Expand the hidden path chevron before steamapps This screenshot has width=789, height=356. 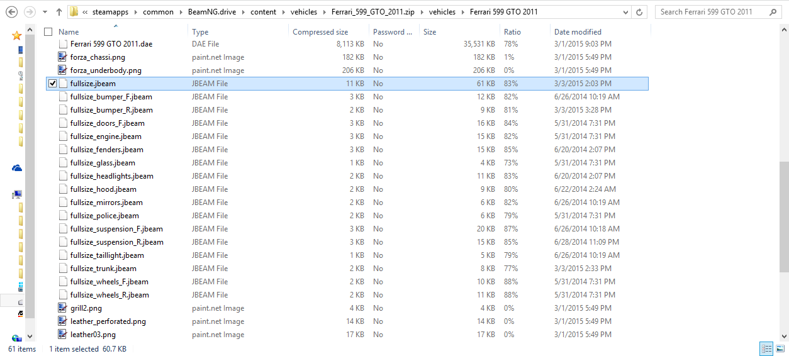coord(85,12)
